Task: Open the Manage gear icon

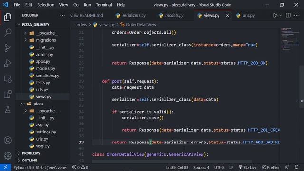Action: (8, 155)
